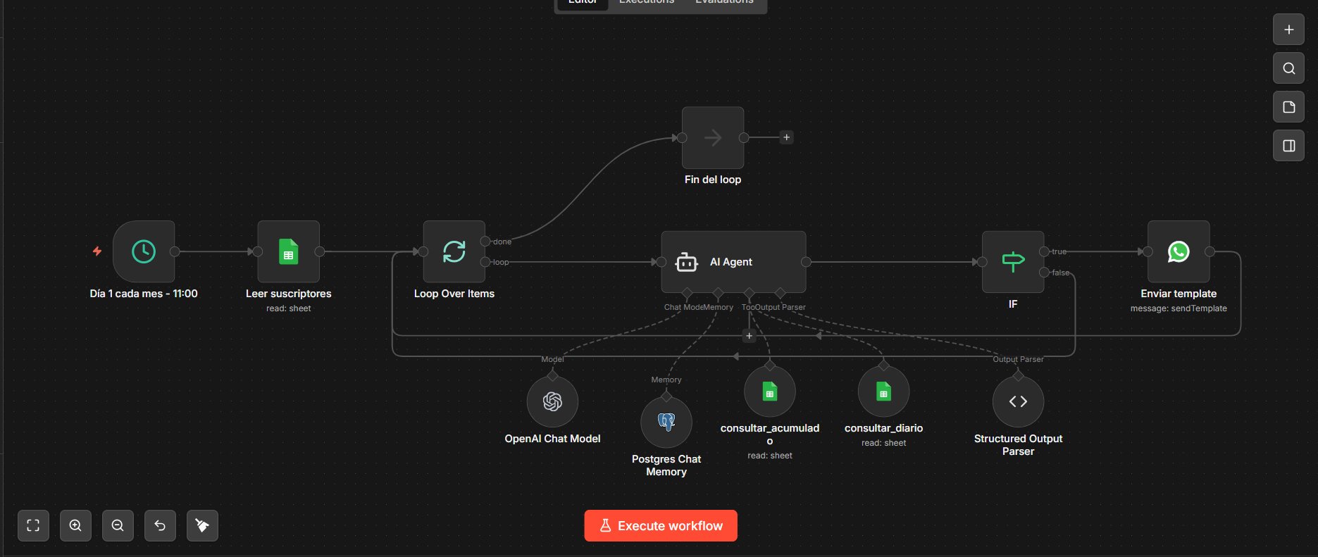Click the trigger lightning bolt icon
The width and height of the screenshot is (1318, 557).
[x=97, y=251]
